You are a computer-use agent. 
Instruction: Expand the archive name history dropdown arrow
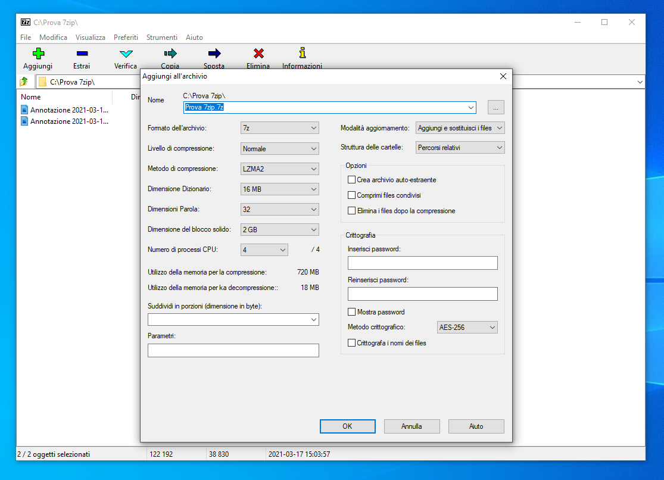point(471,108)
